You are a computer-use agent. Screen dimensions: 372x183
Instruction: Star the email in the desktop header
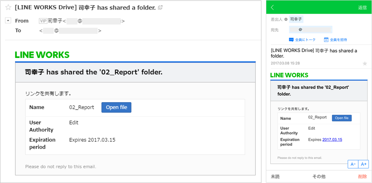tap(8, 8)
